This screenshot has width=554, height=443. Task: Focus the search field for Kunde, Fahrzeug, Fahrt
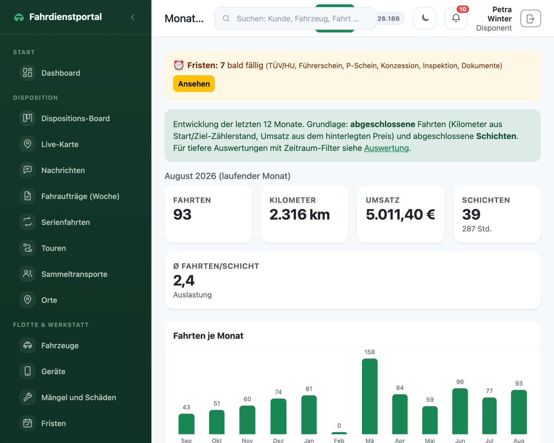pos(295,18)
